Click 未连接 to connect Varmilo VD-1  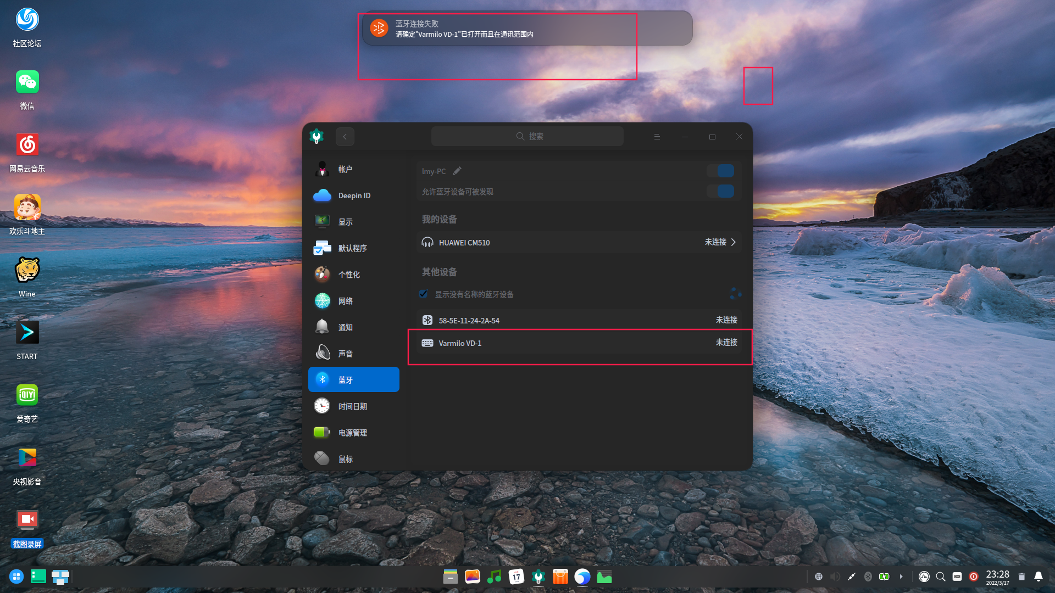(x=726, y=342)
